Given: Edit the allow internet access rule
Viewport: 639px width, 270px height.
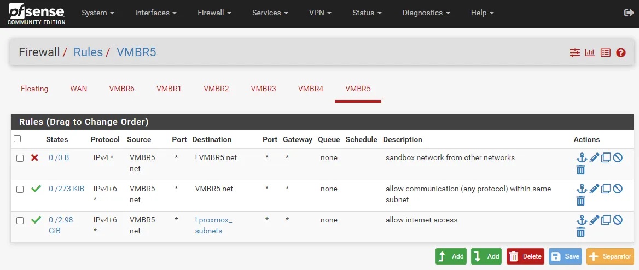Looking at the screenshot, I should point(594,220).
